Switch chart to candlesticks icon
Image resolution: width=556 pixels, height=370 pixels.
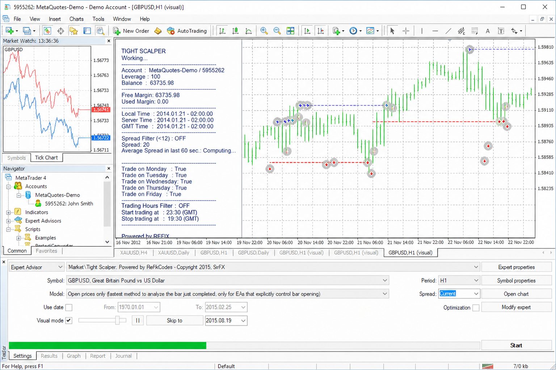[235, 31]
